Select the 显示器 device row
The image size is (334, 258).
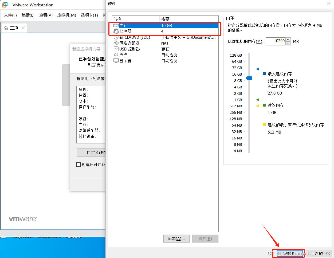click(x=166, y=61)
